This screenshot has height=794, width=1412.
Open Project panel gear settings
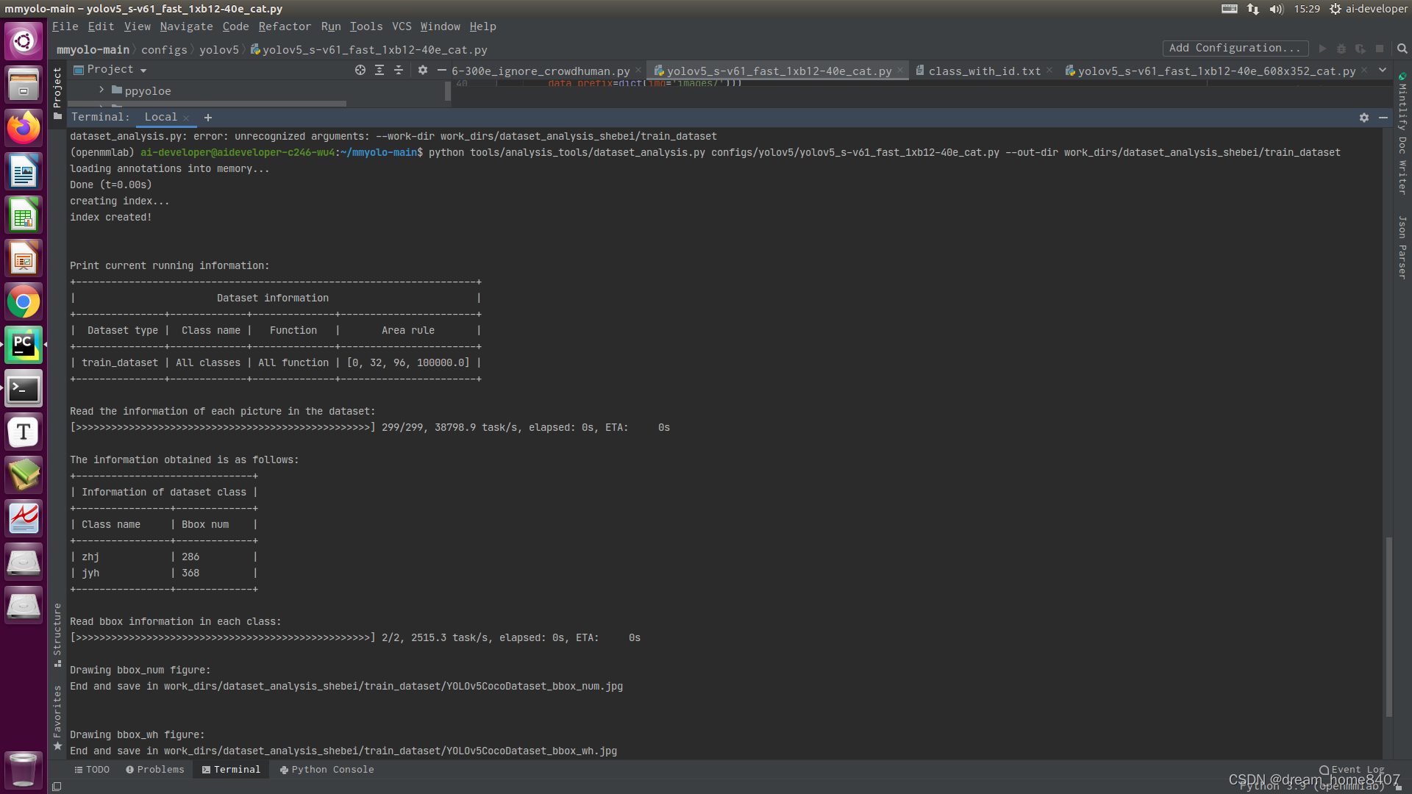pos(423,70)
